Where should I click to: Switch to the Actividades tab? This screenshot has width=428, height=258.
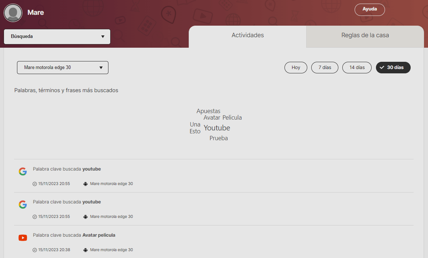248,35
